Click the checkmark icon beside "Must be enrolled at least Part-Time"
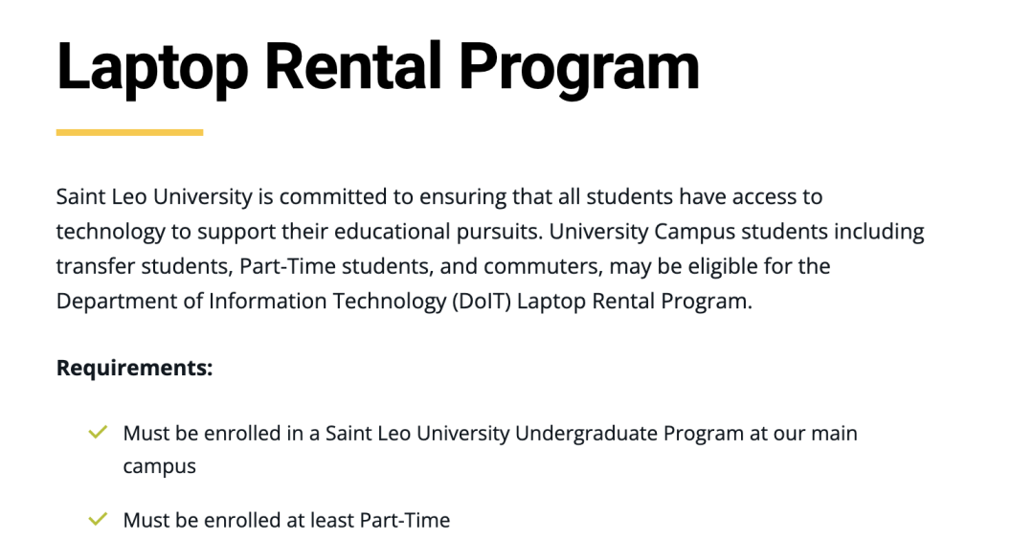The image size is (1034, 540). [97, 520]
